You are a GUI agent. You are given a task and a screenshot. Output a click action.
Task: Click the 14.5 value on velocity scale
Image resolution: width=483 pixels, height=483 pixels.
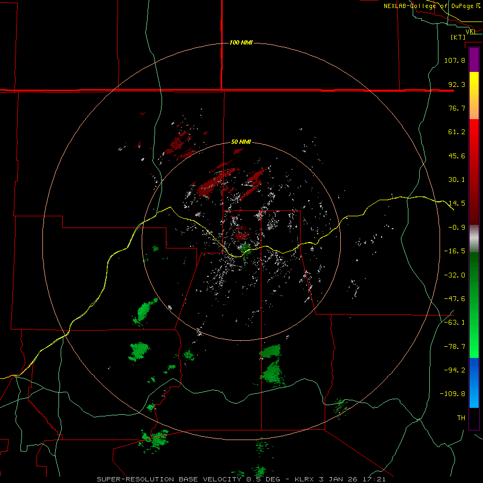click(457, 203)
